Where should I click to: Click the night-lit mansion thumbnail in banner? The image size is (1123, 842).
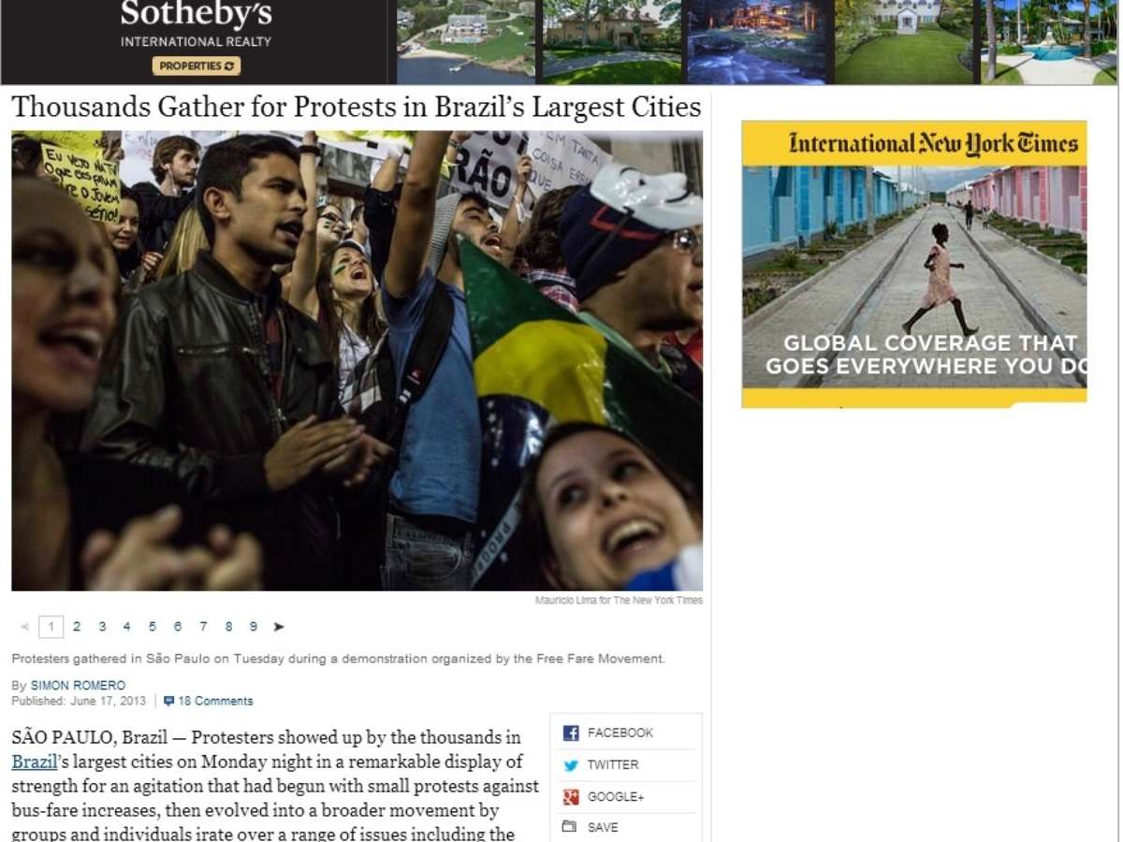coord(760,42)
